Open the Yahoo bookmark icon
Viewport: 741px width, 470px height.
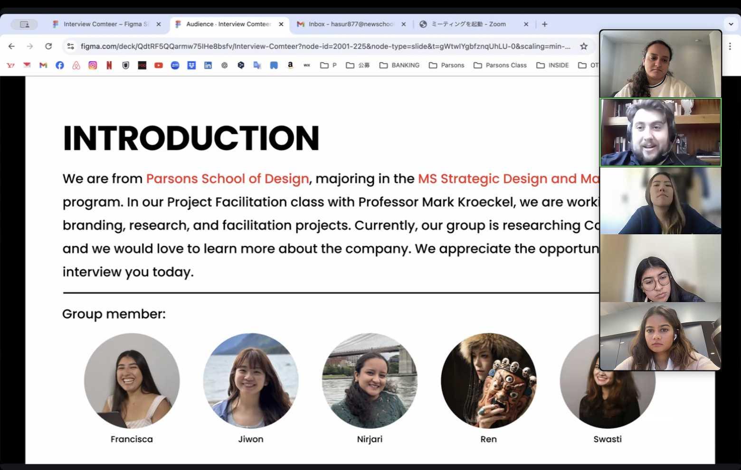[x=10, y=65]
